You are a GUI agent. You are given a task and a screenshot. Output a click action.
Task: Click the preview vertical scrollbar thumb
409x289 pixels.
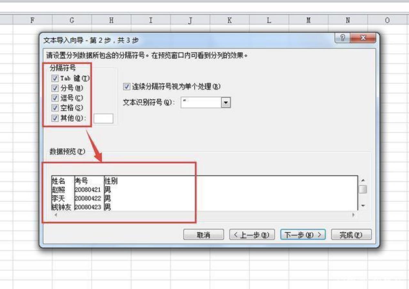(363, 189)
